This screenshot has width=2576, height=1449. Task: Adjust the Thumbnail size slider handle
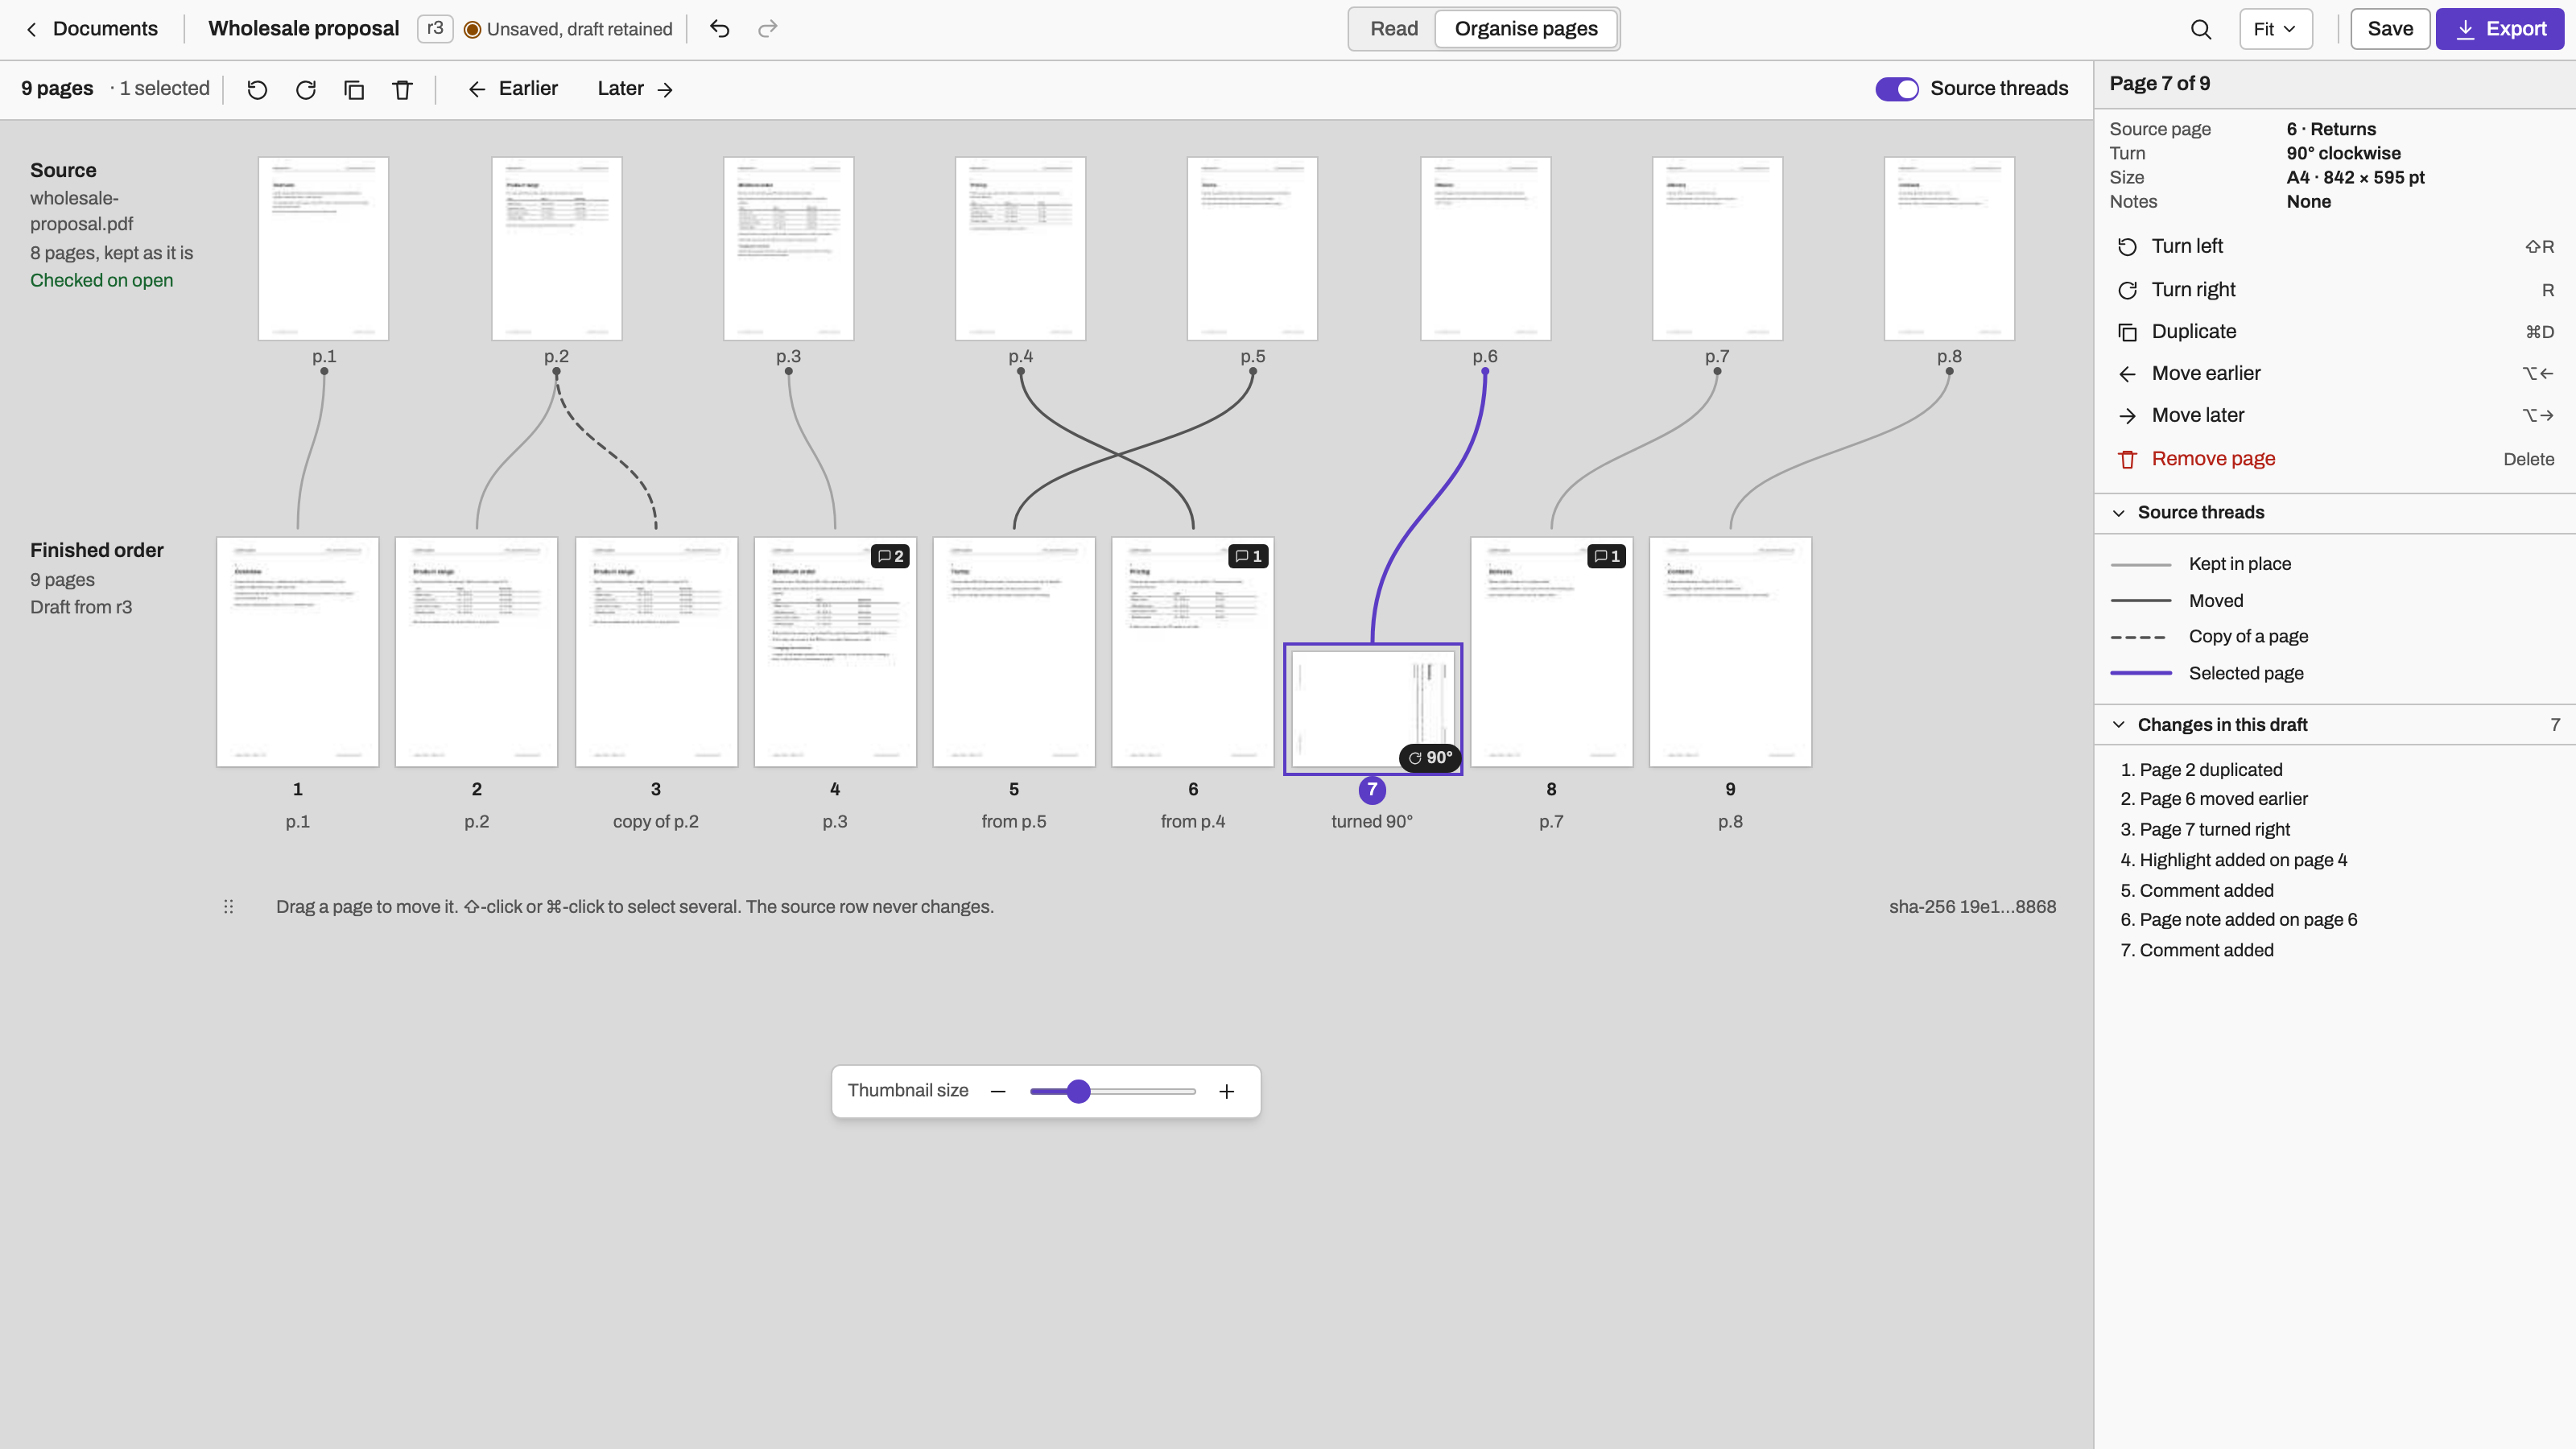[x=1078, y=1091]
